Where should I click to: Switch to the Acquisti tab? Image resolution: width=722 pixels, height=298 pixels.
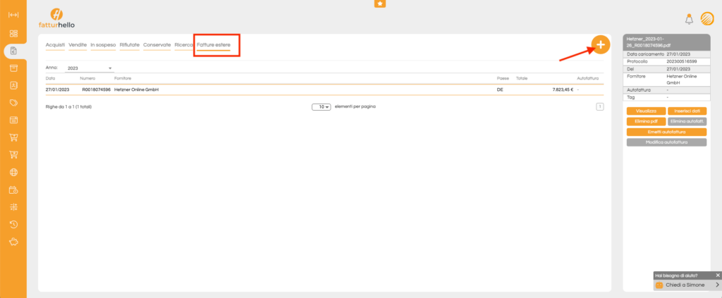tap(55, 45)
